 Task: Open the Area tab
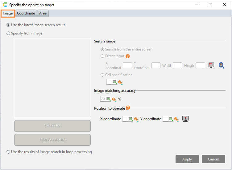click(43, 13)
